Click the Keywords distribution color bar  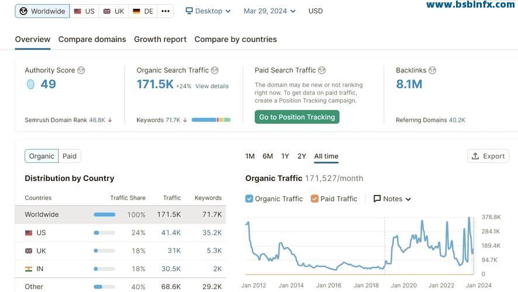point(211,120)
